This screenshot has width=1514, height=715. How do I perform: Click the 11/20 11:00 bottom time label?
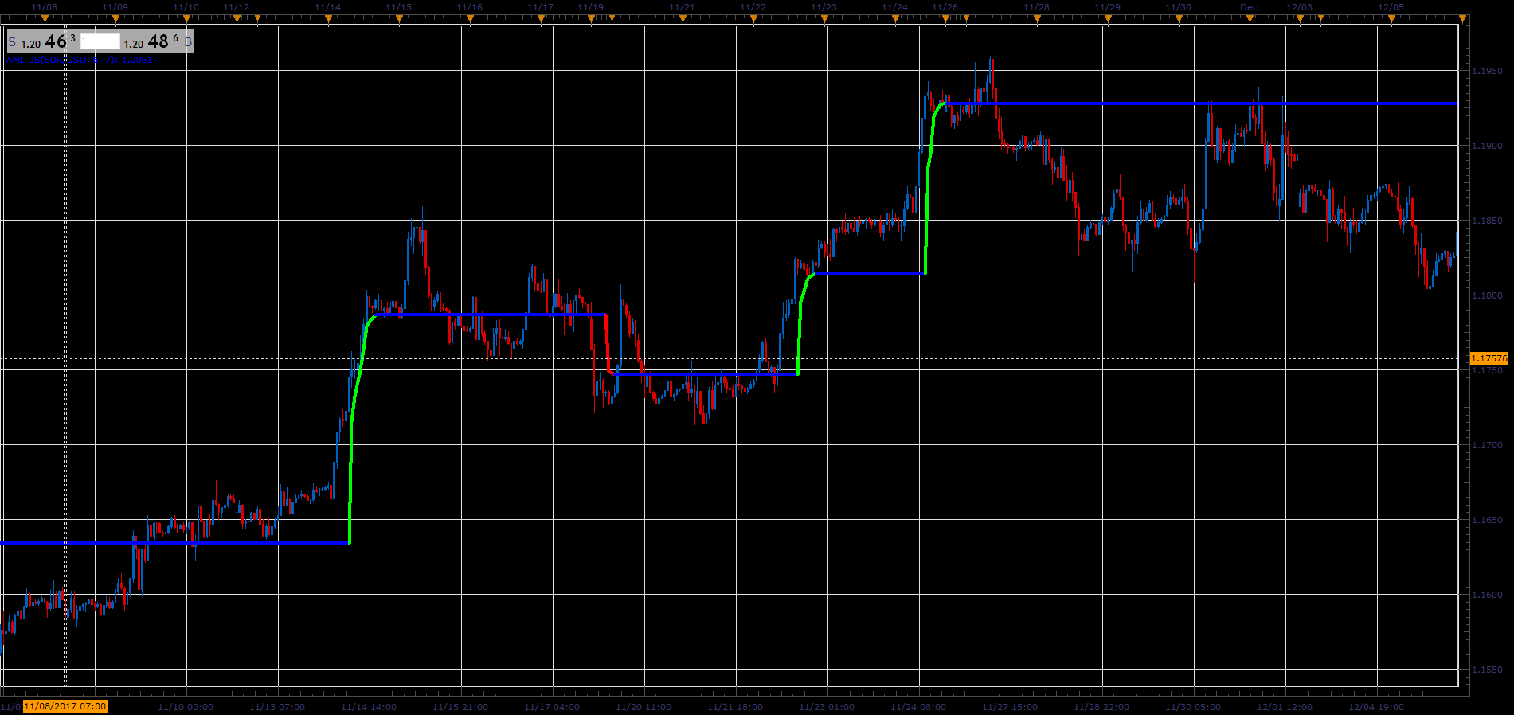click(644, 707)
